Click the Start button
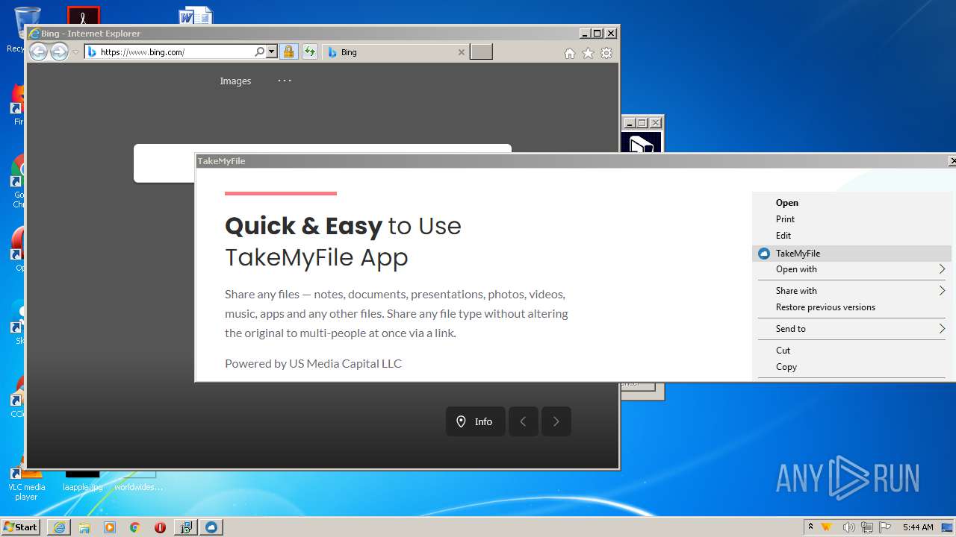This screenshot has height=537, width=956. tap(21, 527)
